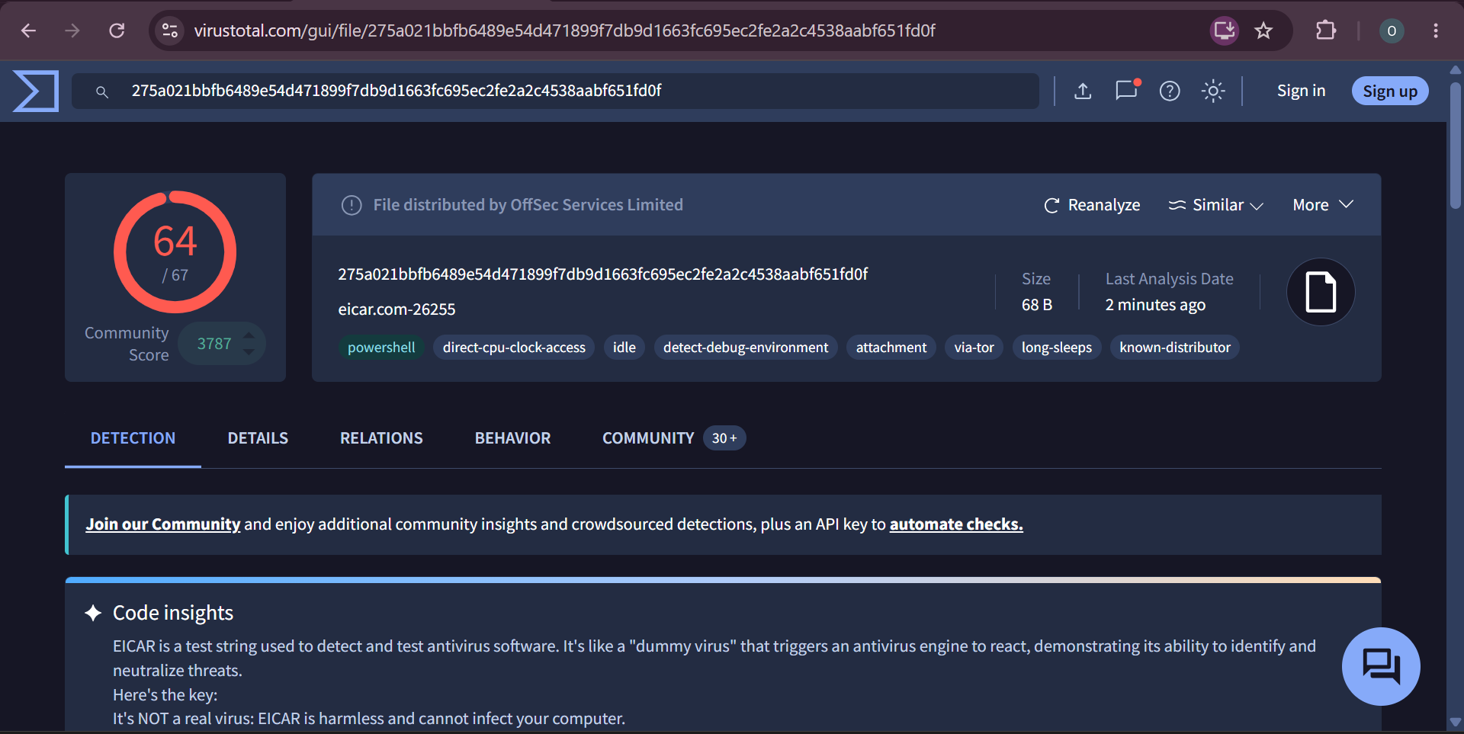Viewport: 1464px width, 734px height.
Task: Click the attachment tag
Action: (x=891, y=348)
